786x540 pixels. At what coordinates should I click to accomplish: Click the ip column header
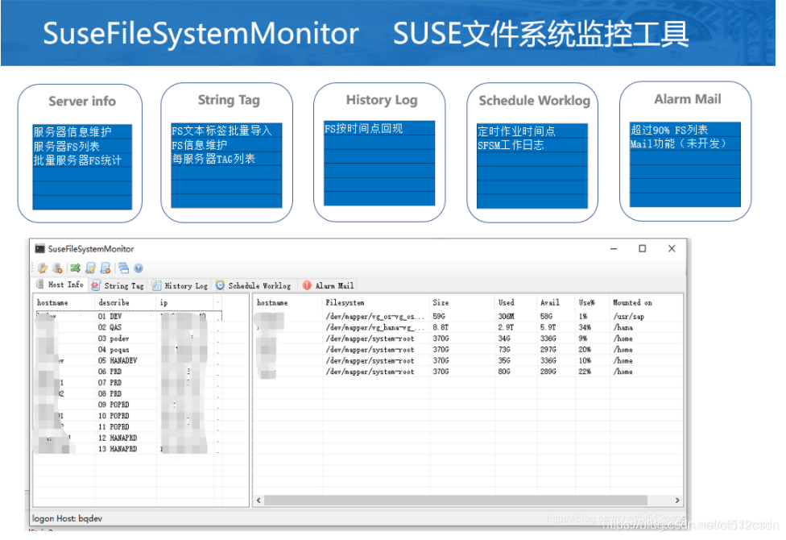click(184, 302)
